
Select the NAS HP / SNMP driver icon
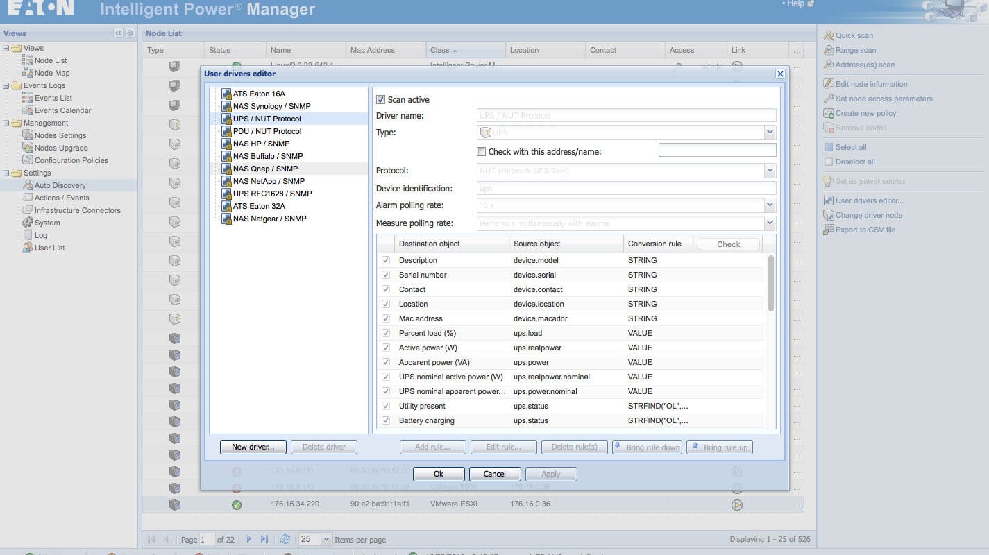(x=226, y=144)
